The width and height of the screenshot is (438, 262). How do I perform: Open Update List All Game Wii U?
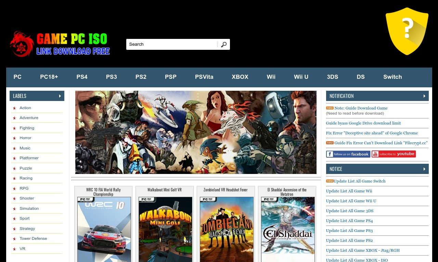[351, 201]
